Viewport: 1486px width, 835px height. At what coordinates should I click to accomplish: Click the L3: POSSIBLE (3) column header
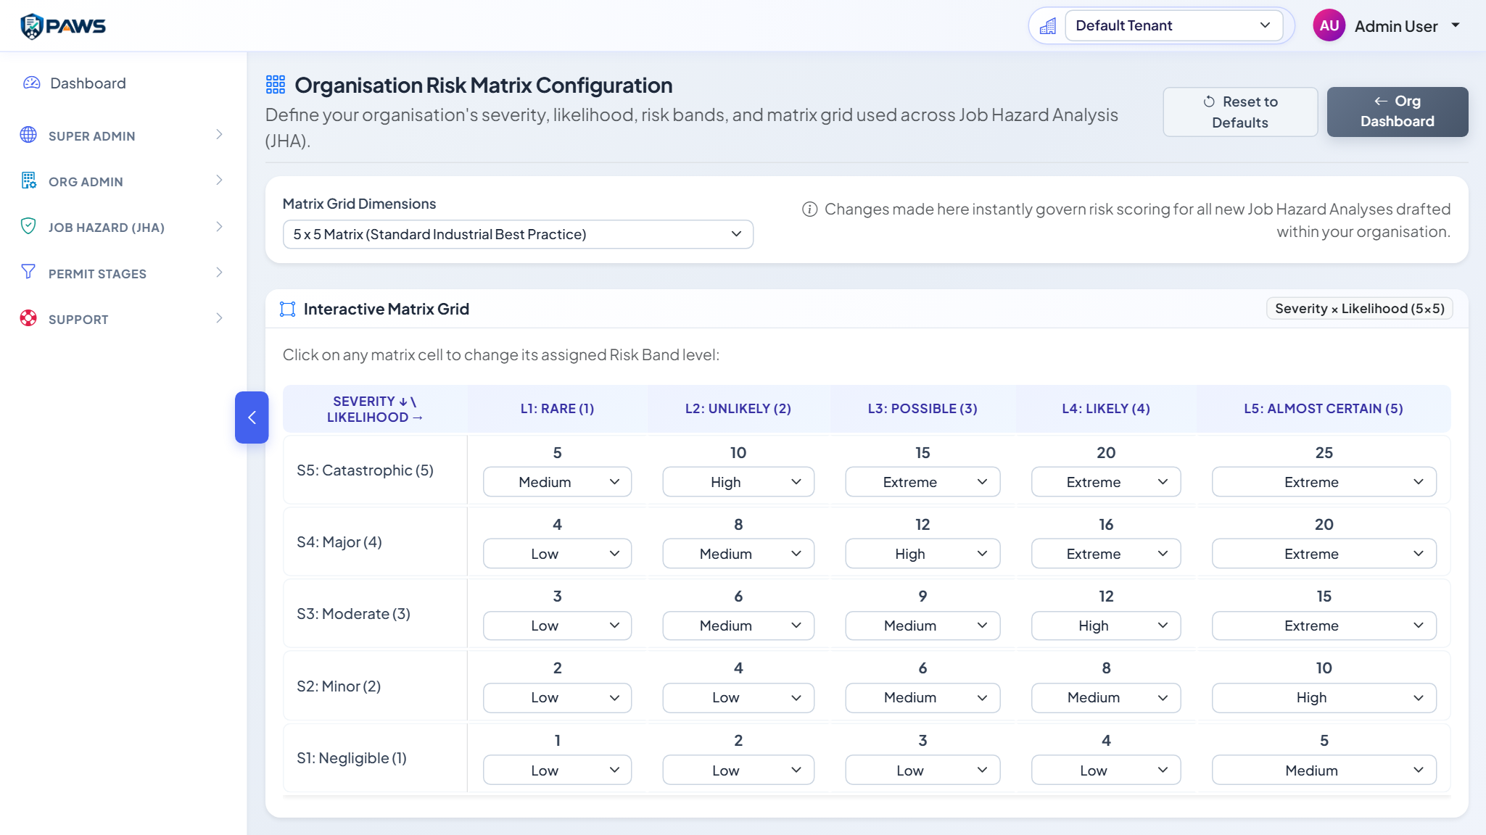tap(922, 409)
